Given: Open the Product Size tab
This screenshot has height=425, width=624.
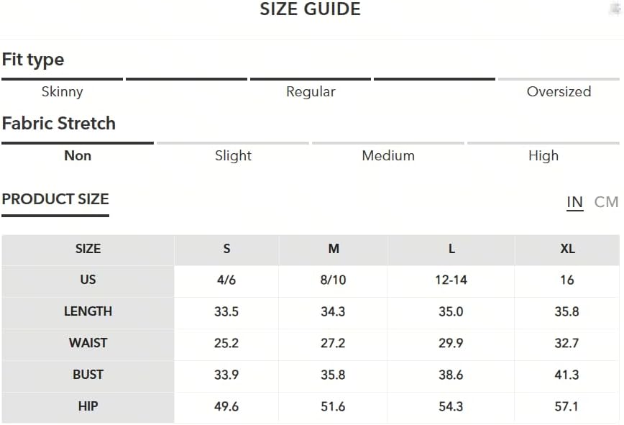Looking at the screenshot, I should [55, 199].
